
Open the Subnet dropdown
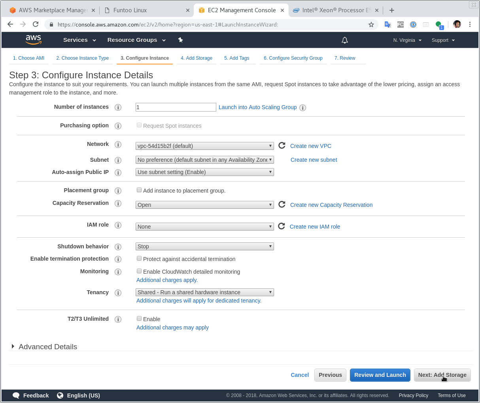coord(205,160)
